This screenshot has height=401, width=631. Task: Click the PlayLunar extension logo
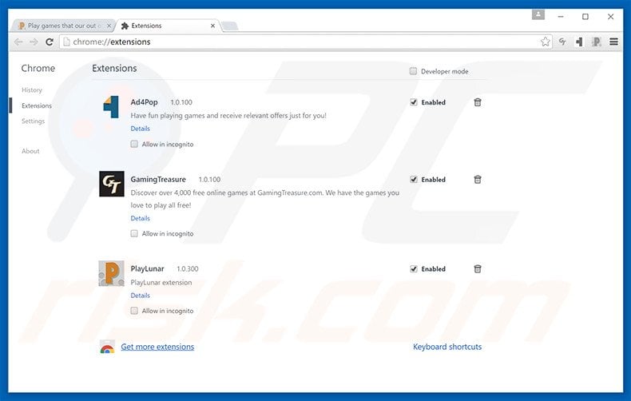coord(111,273)
